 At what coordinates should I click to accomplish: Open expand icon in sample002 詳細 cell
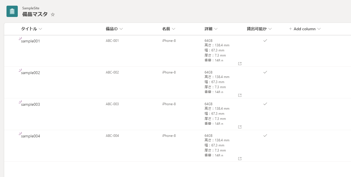(x=240, y=95)
